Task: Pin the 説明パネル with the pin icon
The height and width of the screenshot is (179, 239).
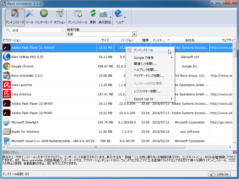Action: [x=231, y=152]
